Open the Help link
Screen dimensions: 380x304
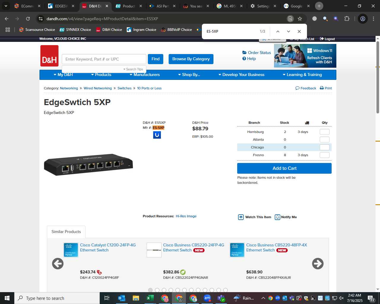tap(249, 58)
